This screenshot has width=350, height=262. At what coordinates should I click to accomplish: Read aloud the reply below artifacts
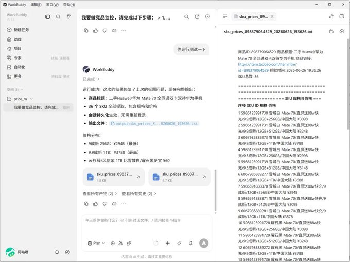[114, 204]
